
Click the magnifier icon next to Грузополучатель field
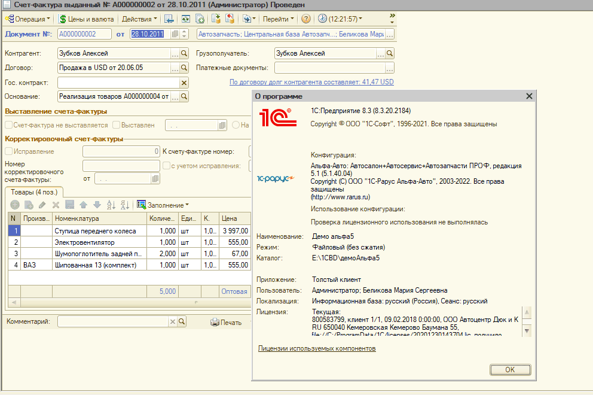click(x=390, y=53)
